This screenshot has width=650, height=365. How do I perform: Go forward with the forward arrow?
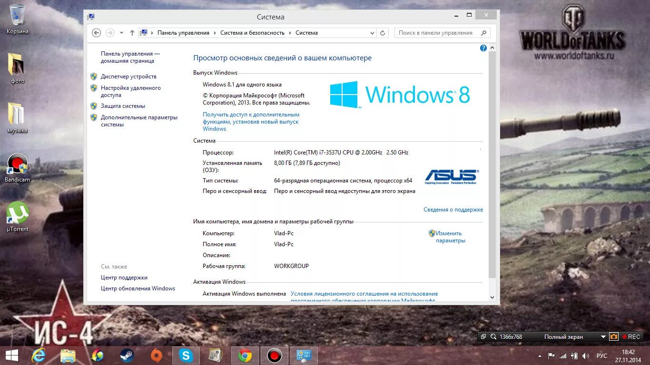(110, 33)
